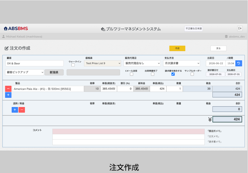Viewport: 248px width, 173px height.
Task: Click the house icon beside ブルワリーマネジメントシステム
Action: coord(103,29)
